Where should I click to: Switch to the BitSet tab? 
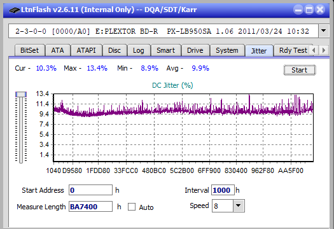pos(30,50)
